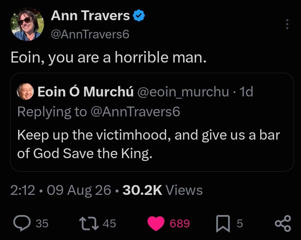The width and height of the screenshot is (301, 240).
Task: Tap the retweet arrows icon
Action: click(89, 223)
